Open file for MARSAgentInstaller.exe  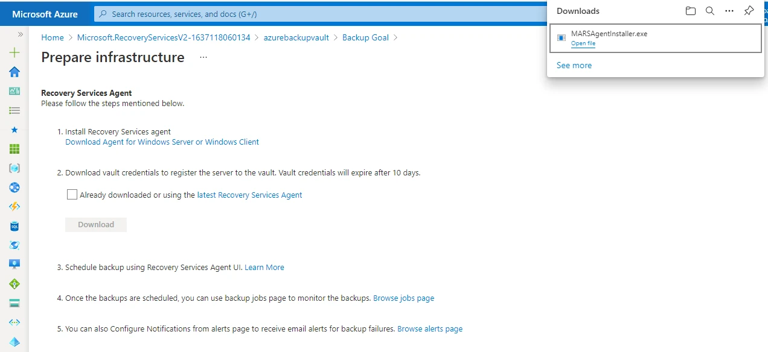pyautogui.click(x=583, y=43)
